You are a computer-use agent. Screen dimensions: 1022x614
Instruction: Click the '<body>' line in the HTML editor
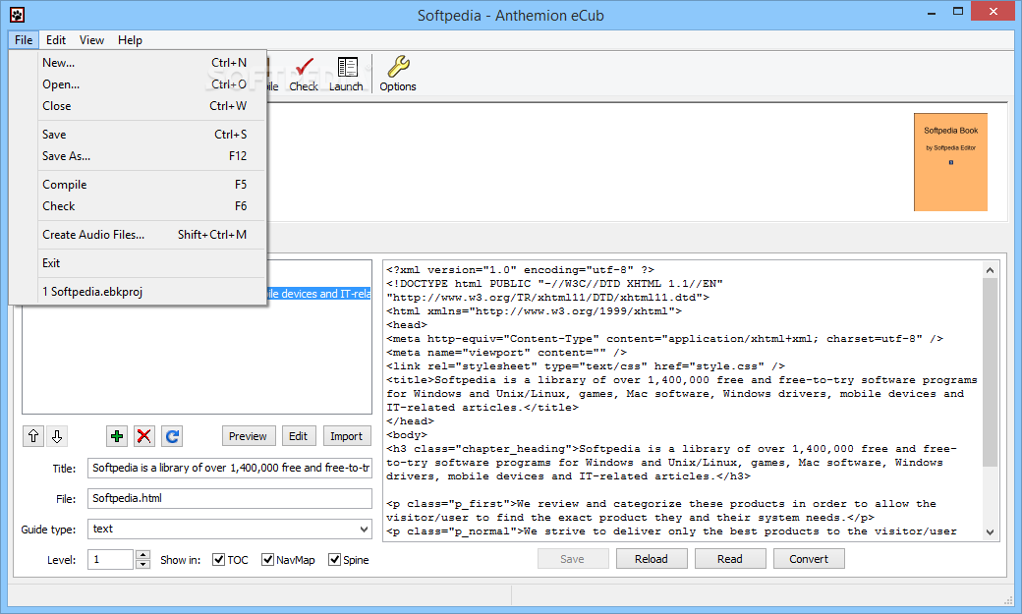click(x=406, y=435)
